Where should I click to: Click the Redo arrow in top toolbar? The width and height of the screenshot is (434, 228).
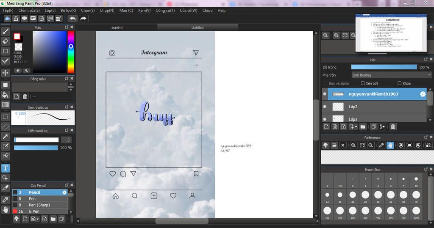(83, 19)
